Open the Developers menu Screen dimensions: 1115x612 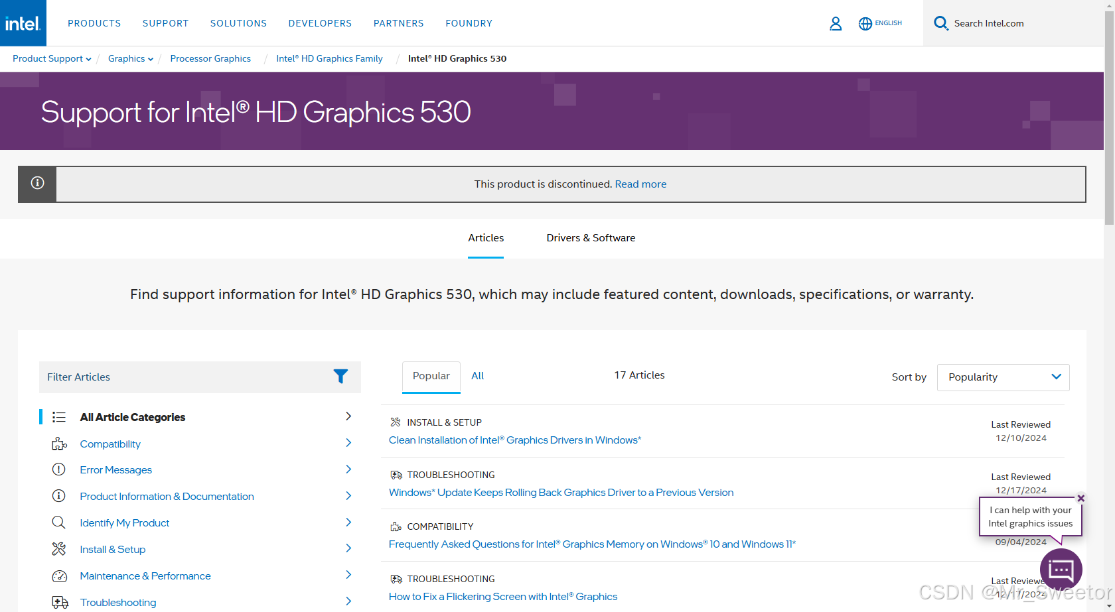[x=321, y=23]
